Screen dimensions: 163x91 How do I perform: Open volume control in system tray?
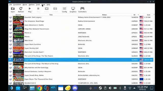110,88
